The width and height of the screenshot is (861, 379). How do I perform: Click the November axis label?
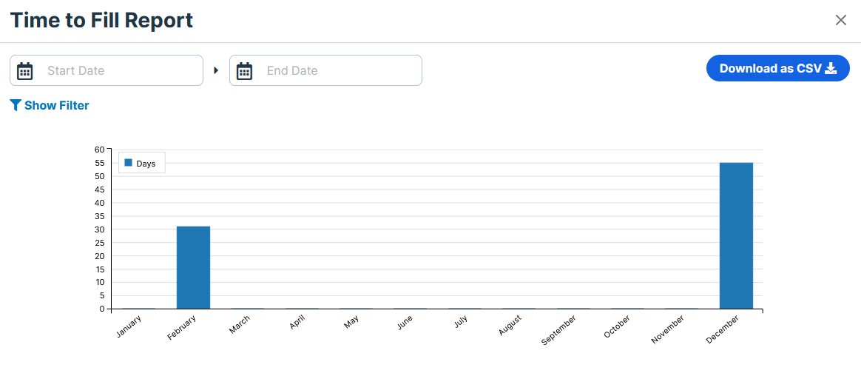click(x=668, y=329)
